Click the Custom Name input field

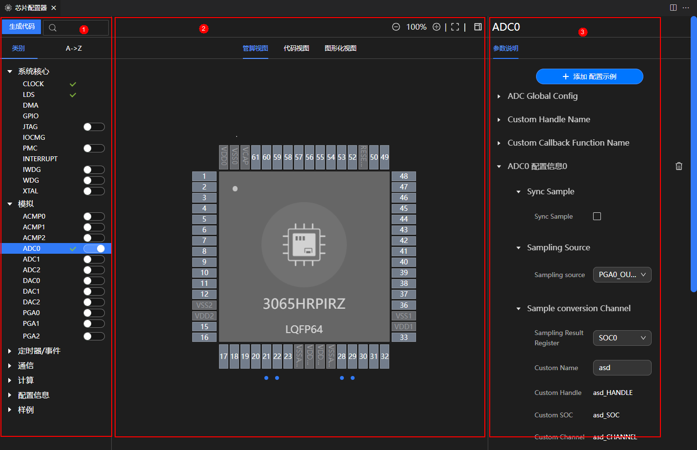coord(622,368)
